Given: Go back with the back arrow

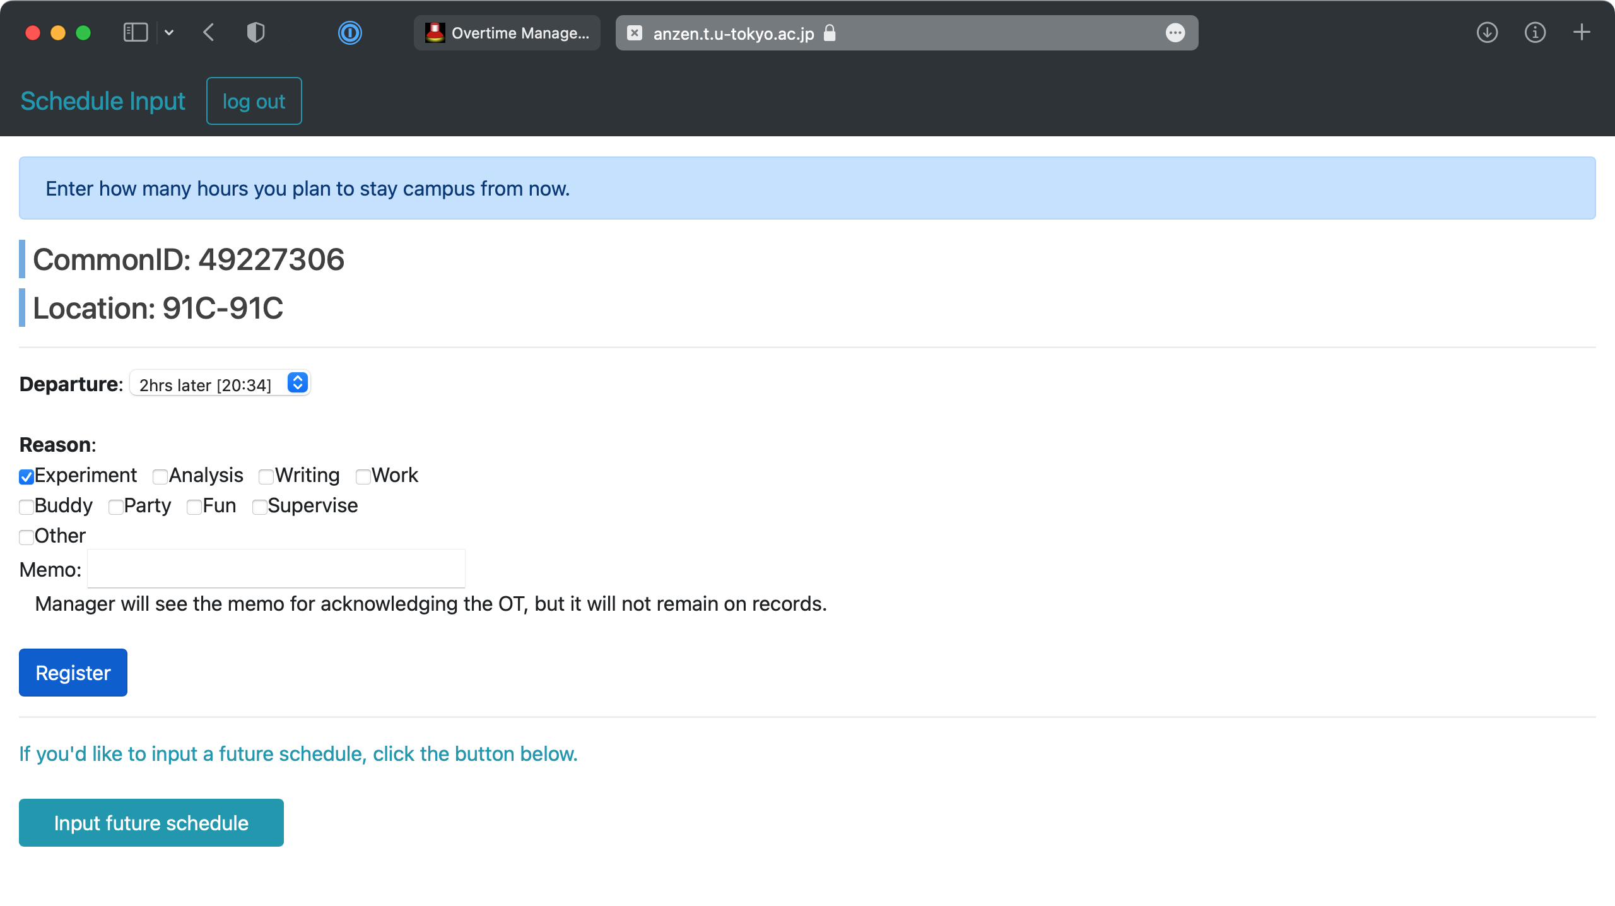Looking at the screenshot, I should (x=209, y=33).
